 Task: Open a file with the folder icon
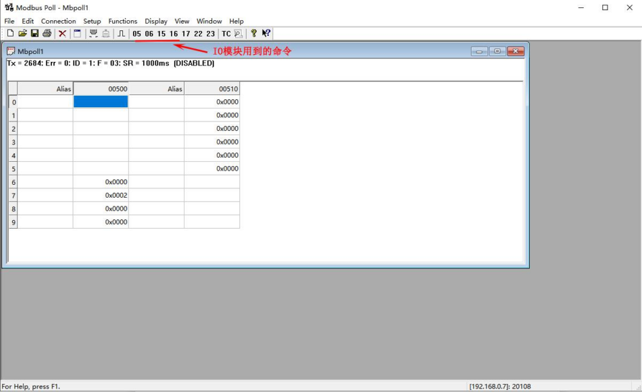pos(22,34)
